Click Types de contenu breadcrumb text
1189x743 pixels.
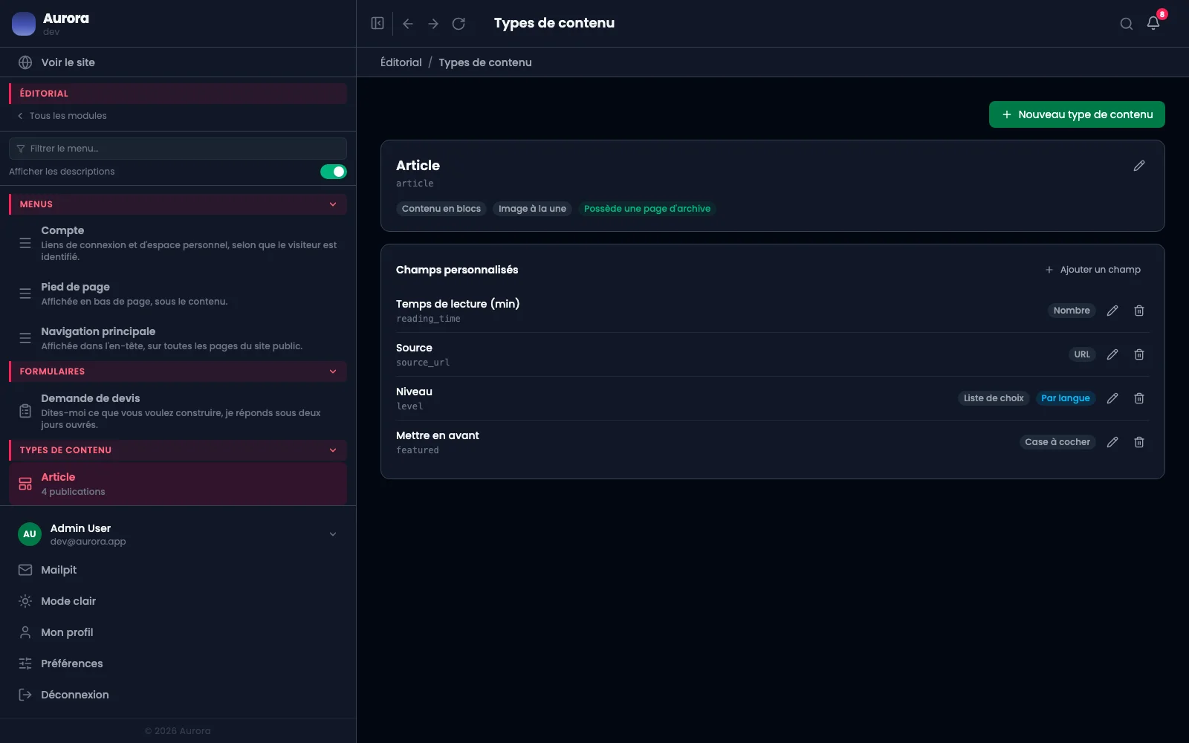click(485, 62)
